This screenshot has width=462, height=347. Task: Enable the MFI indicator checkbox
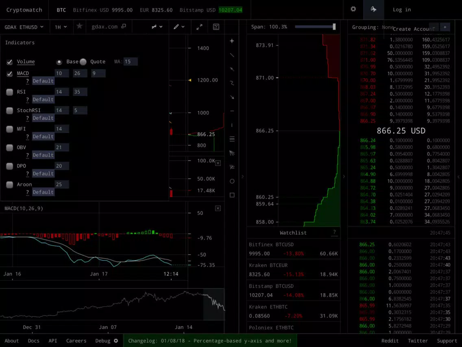click(x=9, y=129)
